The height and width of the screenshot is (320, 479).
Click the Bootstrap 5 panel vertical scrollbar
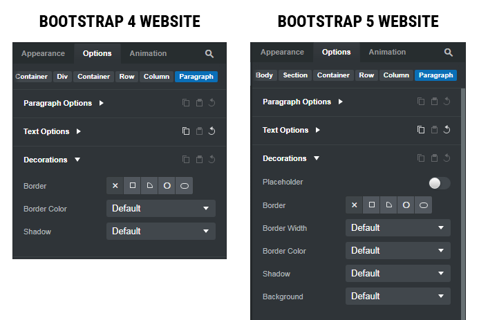tap(463, 204)
